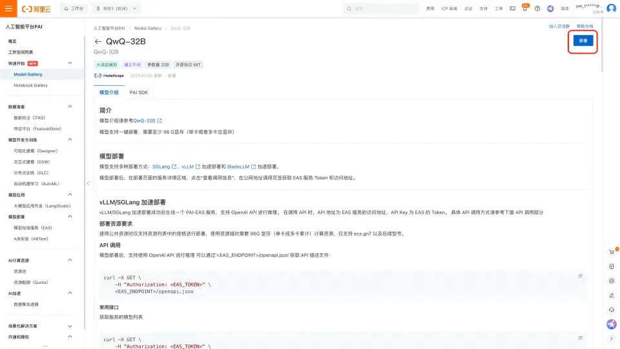Click the floating icon below the cart
This screenshot has width=620, height=349.
(x=612, y=266)
